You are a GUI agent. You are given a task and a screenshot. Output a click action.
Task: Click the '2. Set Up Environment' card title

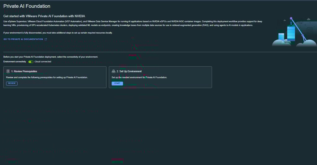[129, 71]
